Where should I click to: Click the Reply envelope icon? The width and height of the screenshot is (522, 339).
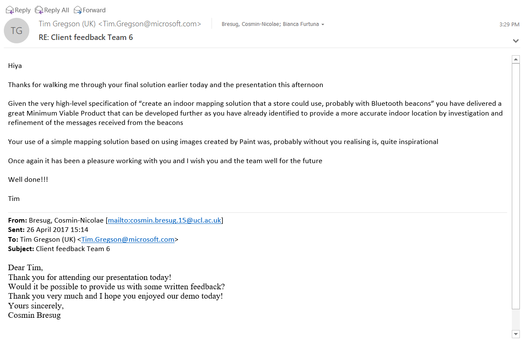(10, 10)
